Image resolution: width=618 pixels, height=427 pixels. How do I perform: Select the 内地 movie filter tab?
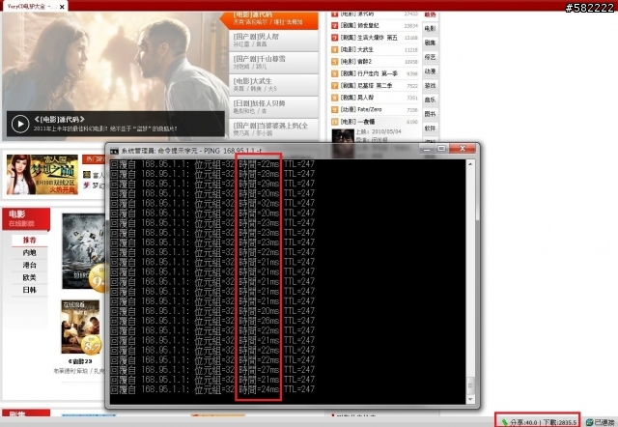(x=30, y=253)
